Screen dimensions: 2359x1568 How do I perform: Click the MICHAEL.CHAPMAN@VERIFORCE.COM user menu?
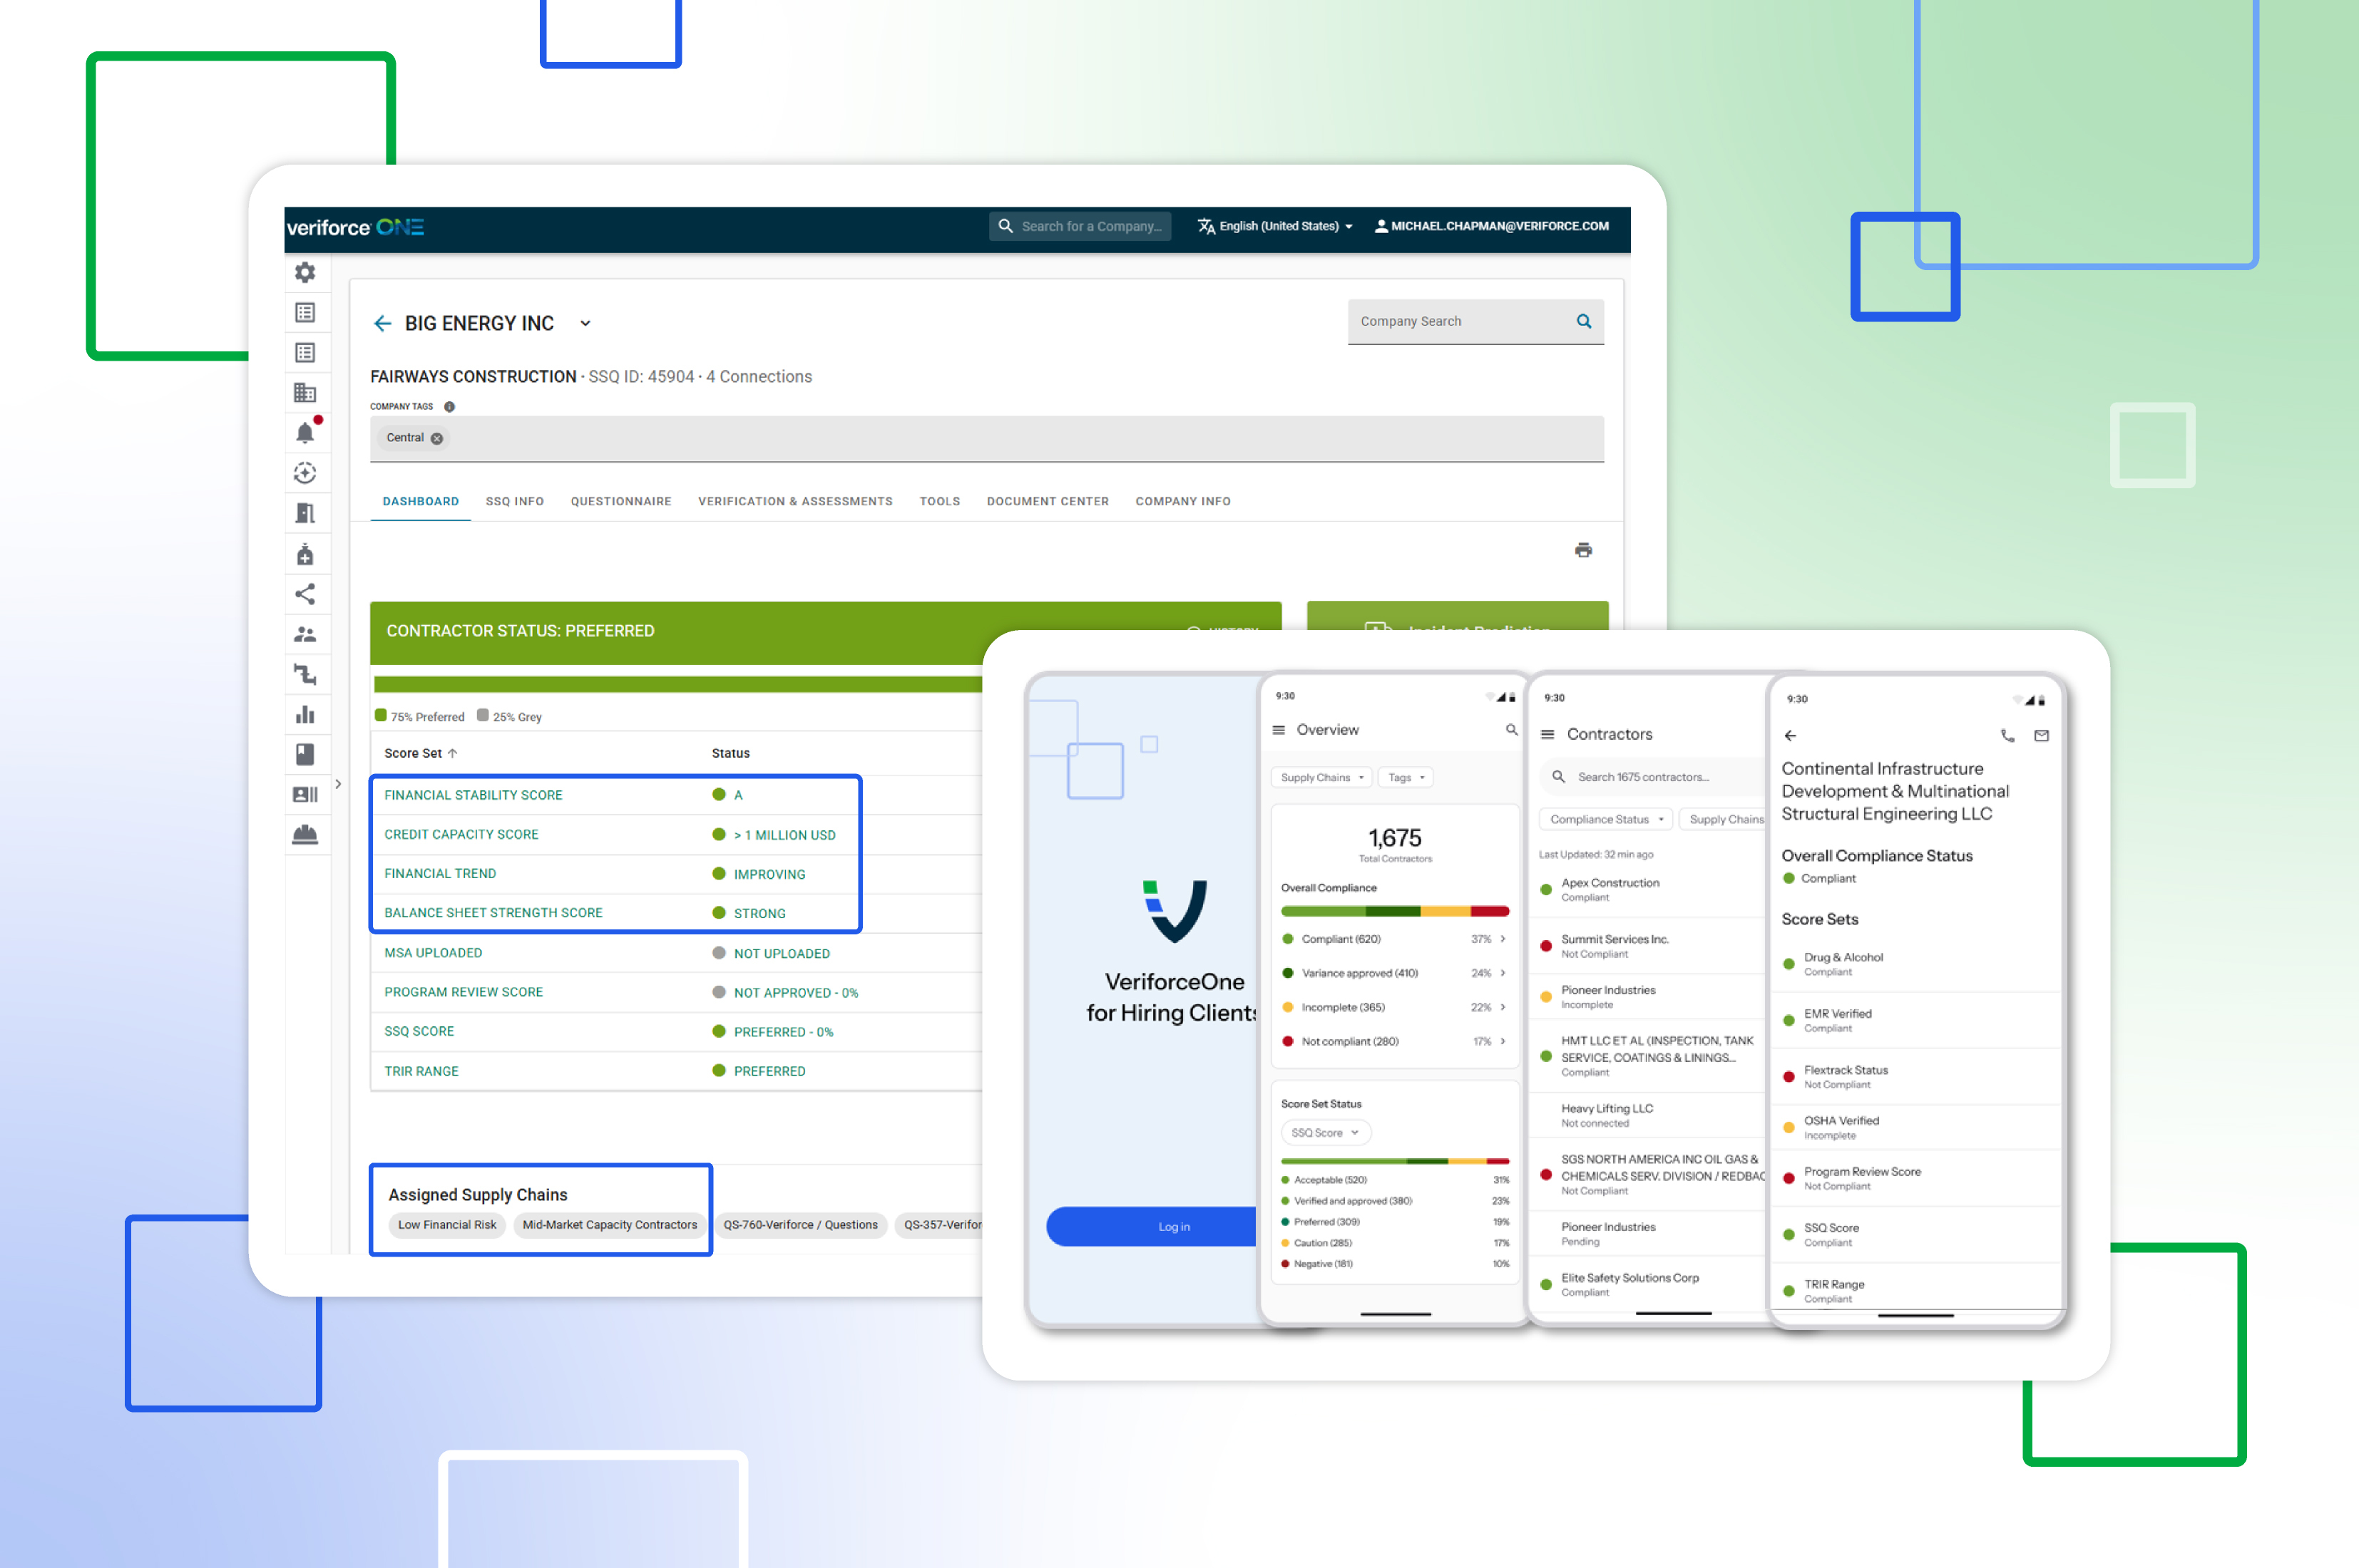tap(1490, 226)
